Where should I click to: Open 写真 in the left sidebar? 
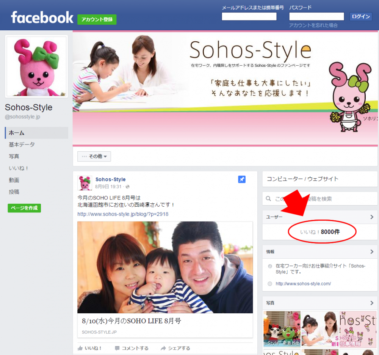14,157
